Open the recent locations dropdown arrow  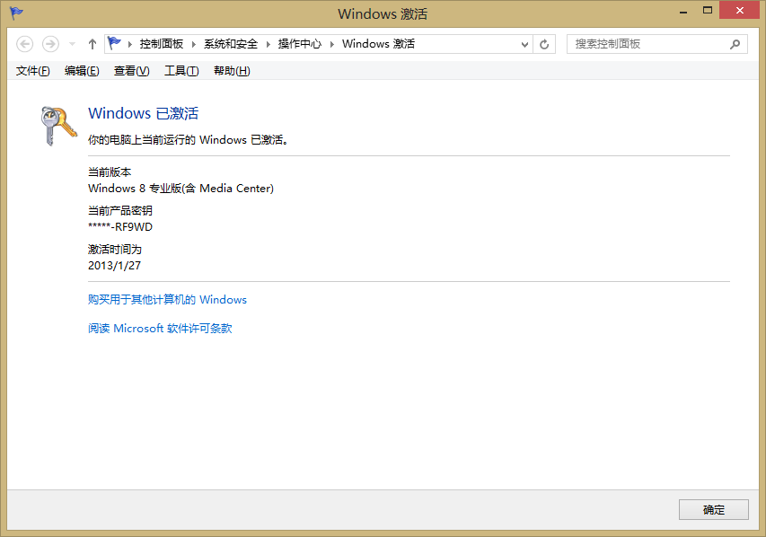coord(72,44)
